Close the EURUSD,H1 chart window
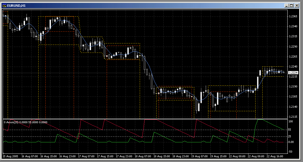The width and height of the screenshot is (303, 162). [x=297, y=5]
